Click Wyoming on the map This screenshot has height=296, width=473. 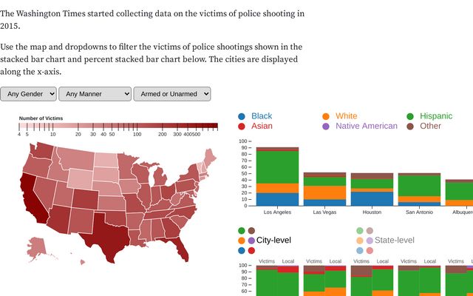(80, 179)
